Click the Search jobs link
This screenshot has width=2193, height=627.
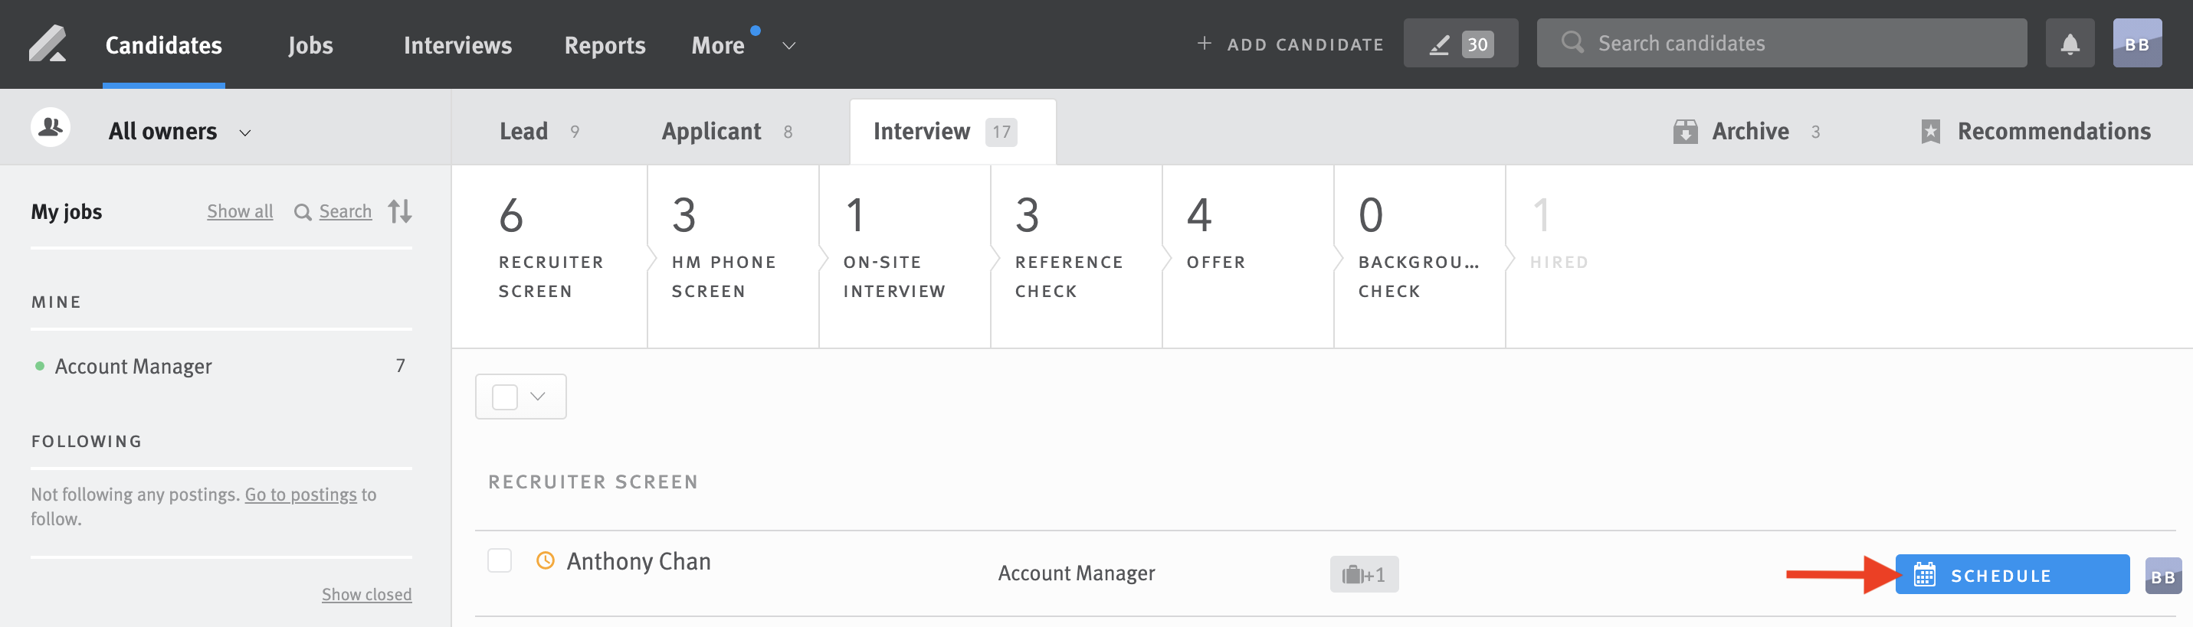coord(345,211)
